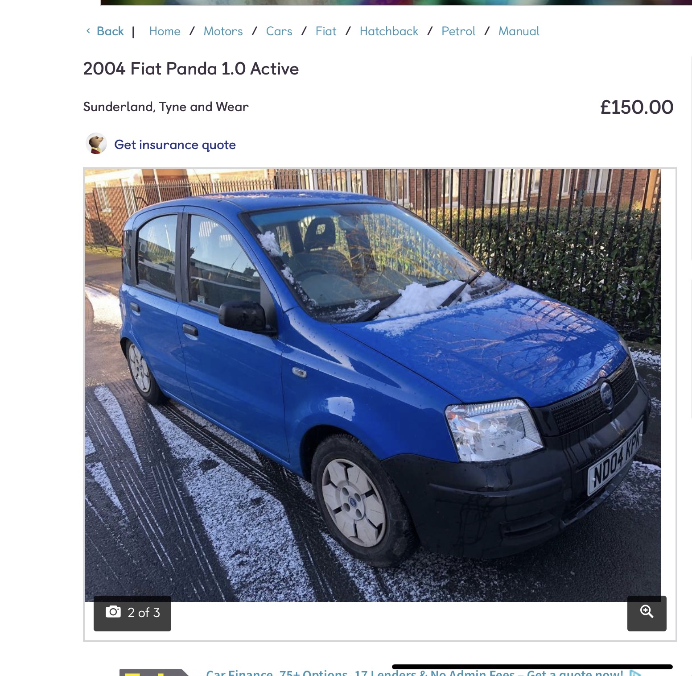The width and height of the screenshot is (692, 676).
Task: Open the Home breadcrumb
Action: point(165,31)
